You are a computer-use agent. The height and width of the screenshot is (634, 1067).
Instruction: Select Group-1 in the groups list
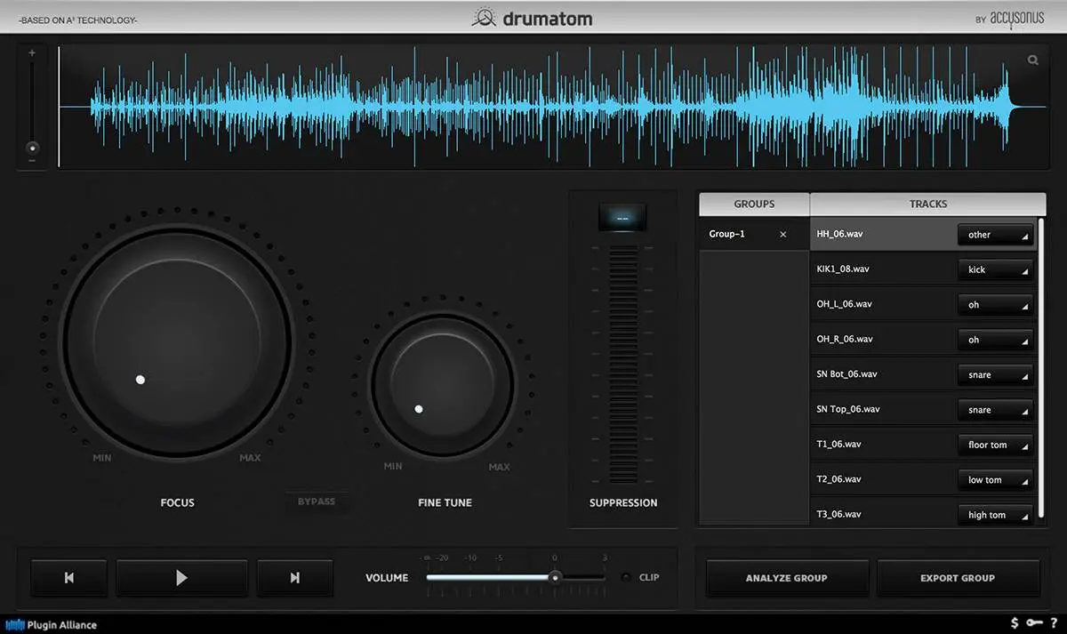pos(754,235)
